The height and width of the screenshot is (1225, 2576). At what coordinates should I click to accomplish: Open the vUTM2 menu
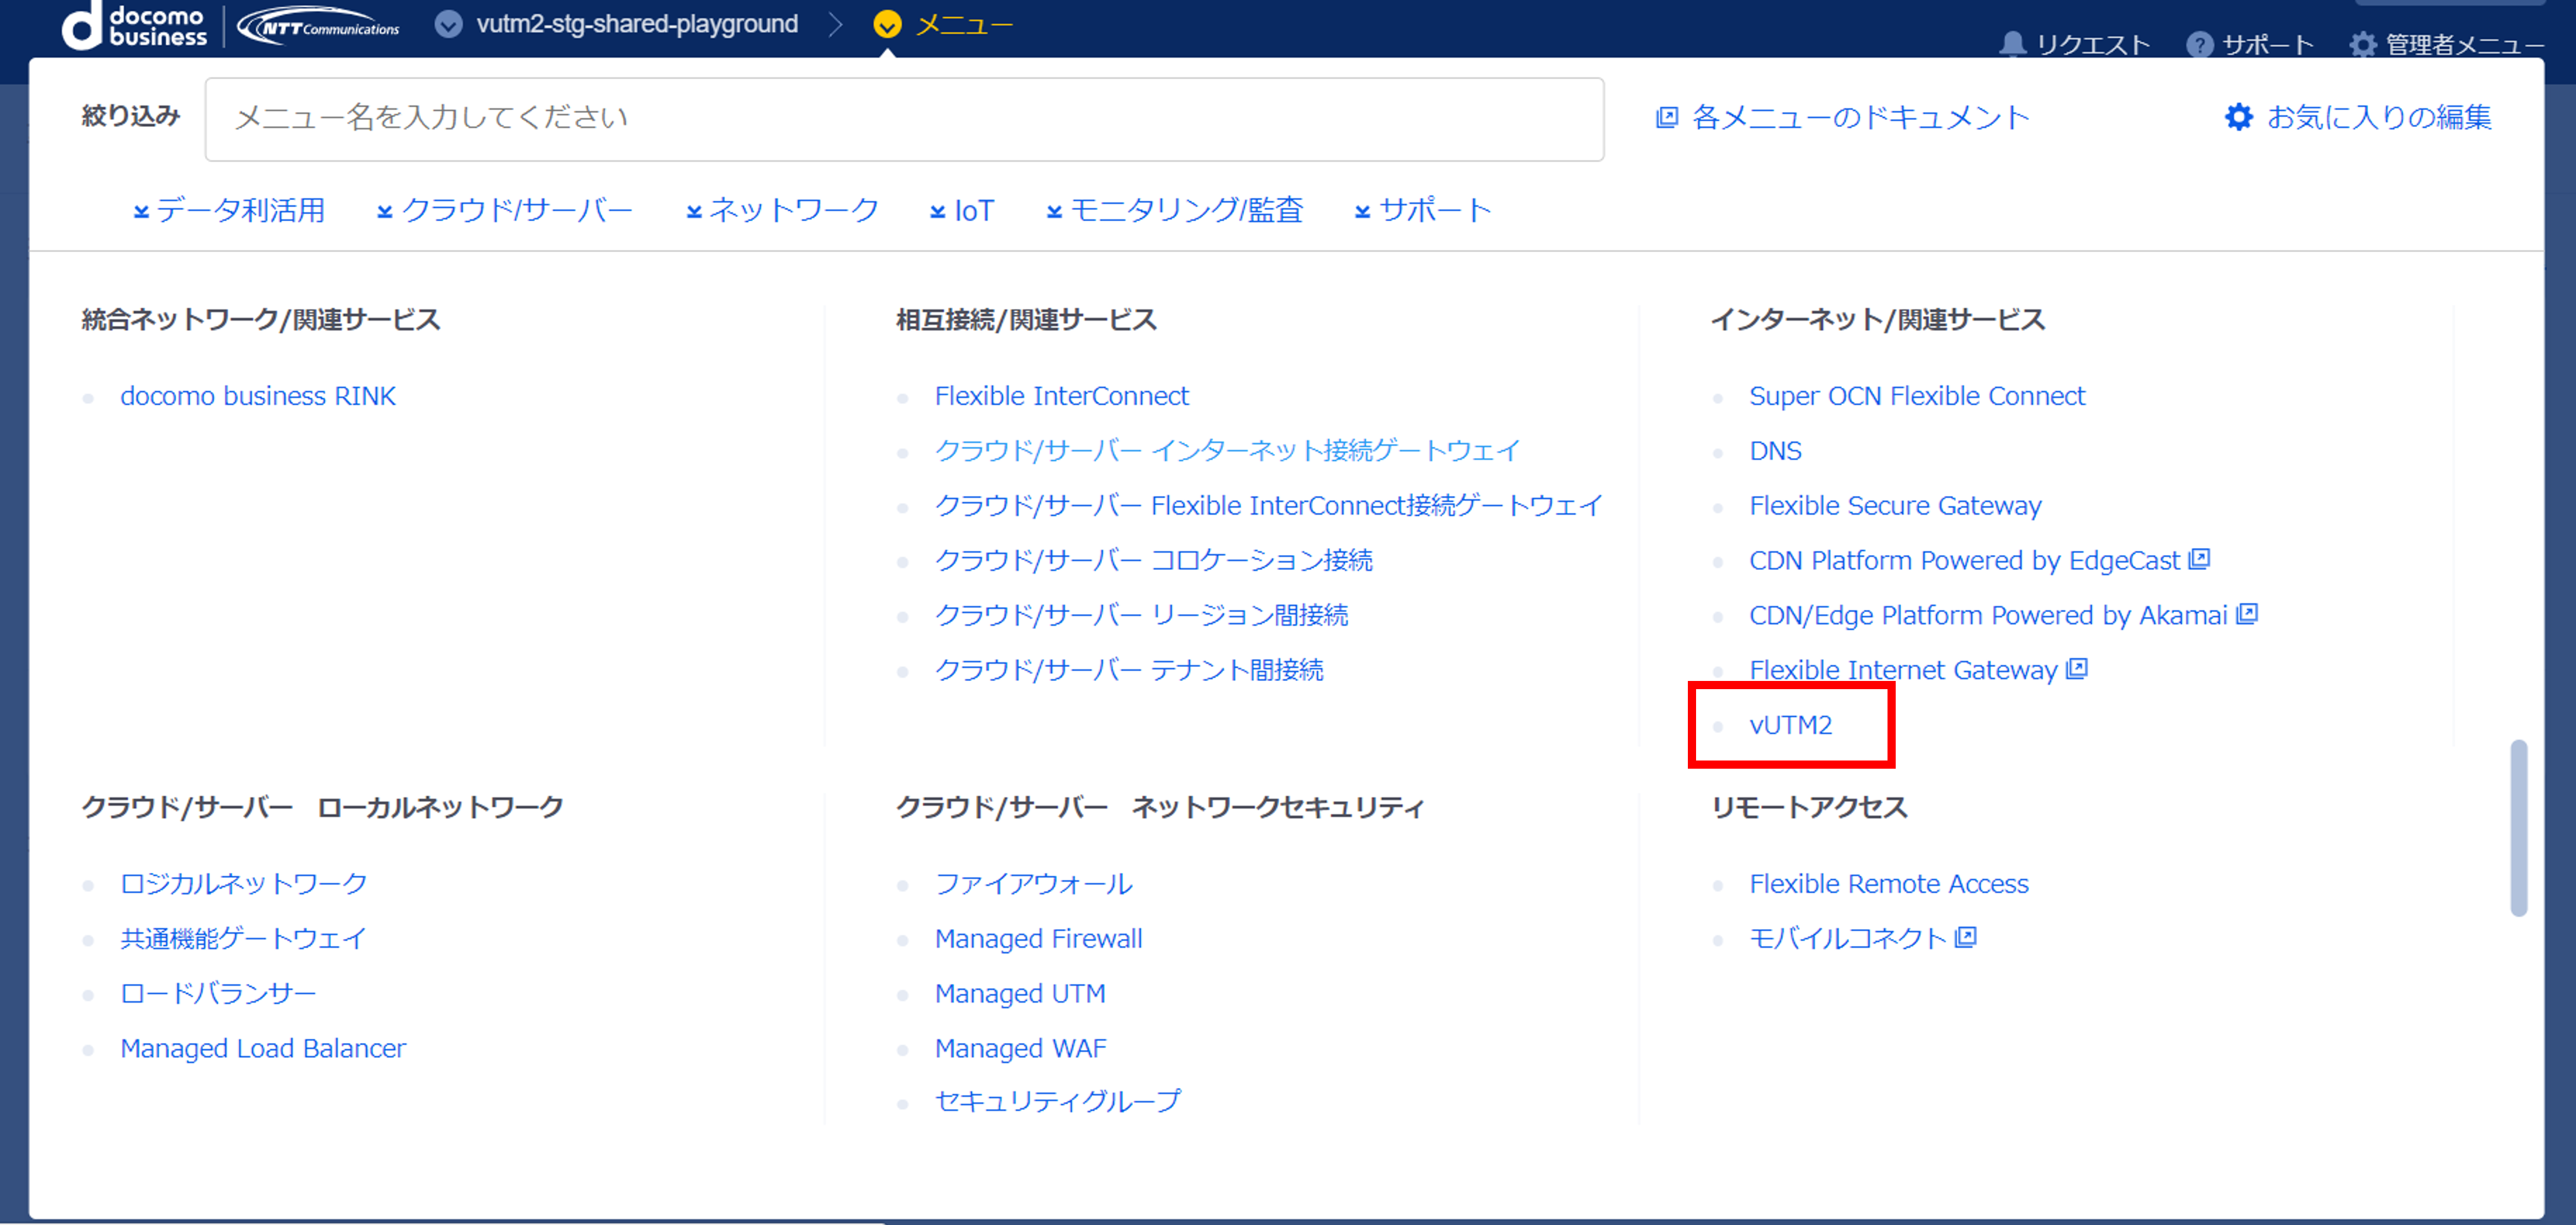pyautogui.click(x=1790, y=725)
